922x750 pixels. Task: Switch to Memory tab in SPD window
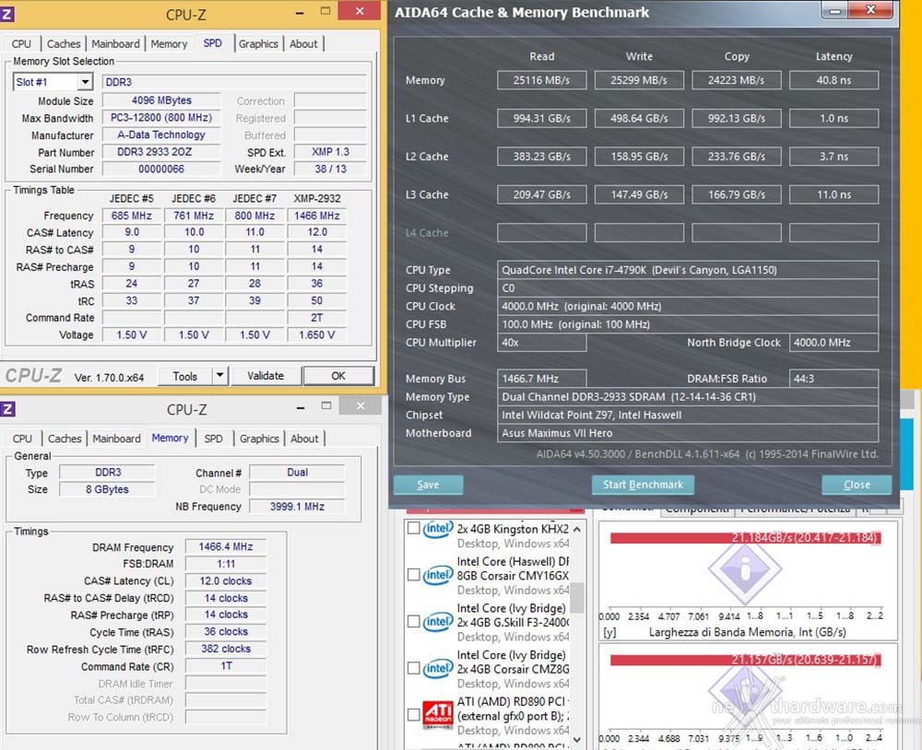click(169, 43)
